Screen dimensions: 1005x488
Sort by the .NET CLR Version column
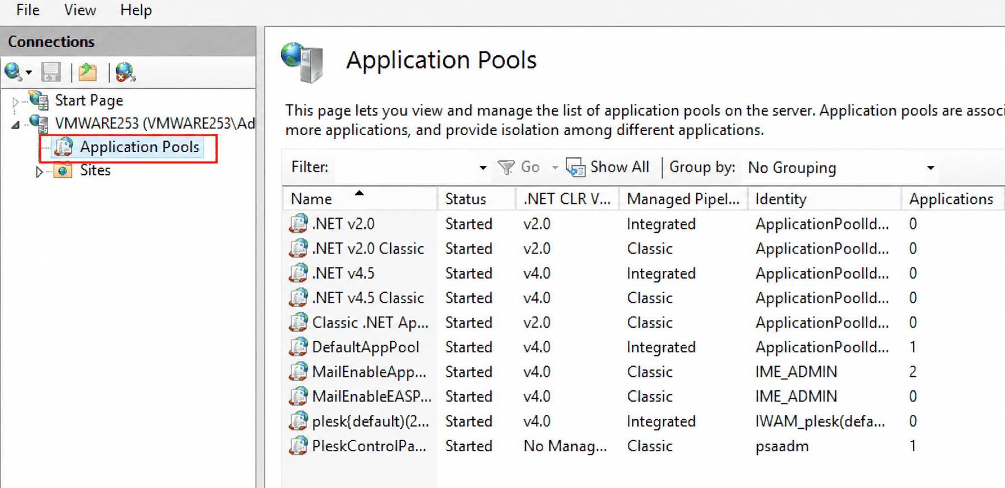click(x=567, y=199)
